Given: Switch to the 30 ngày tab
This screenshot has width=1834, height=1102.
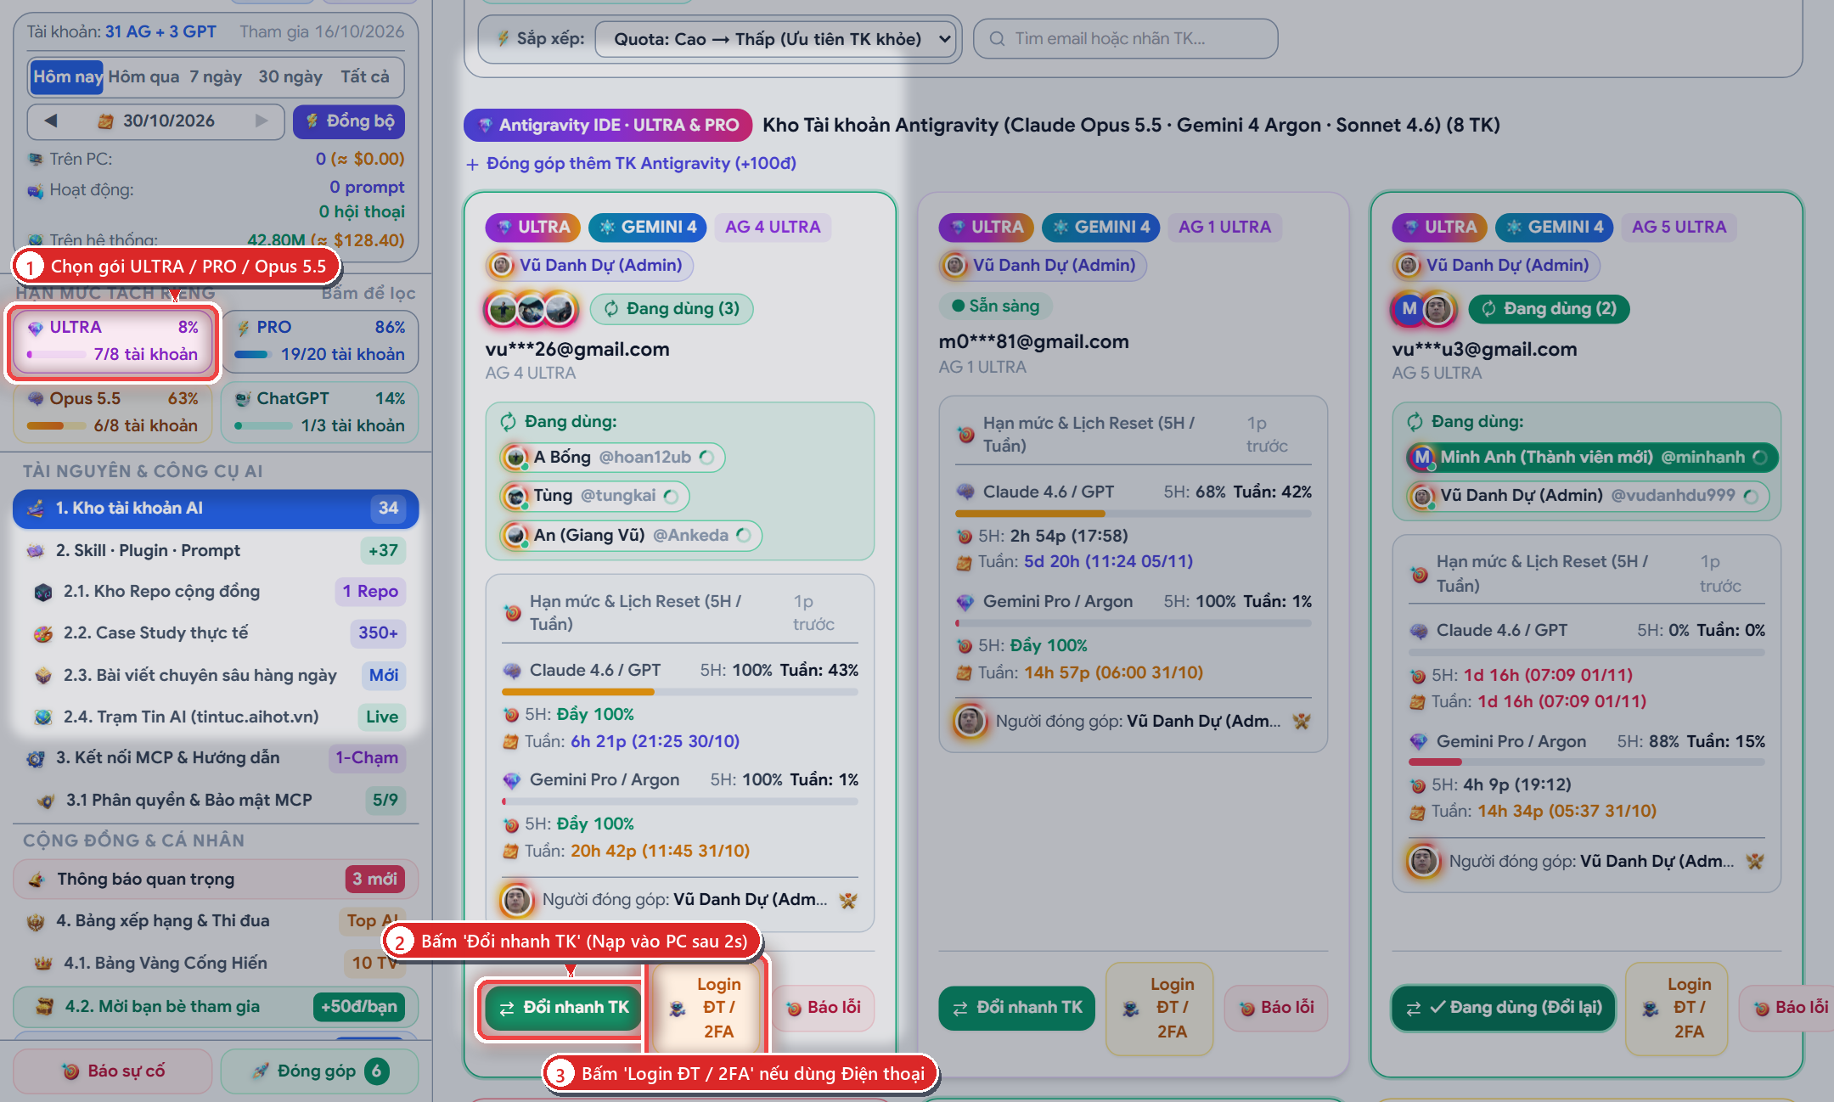Looking at the screenshot, I should 290,76.
